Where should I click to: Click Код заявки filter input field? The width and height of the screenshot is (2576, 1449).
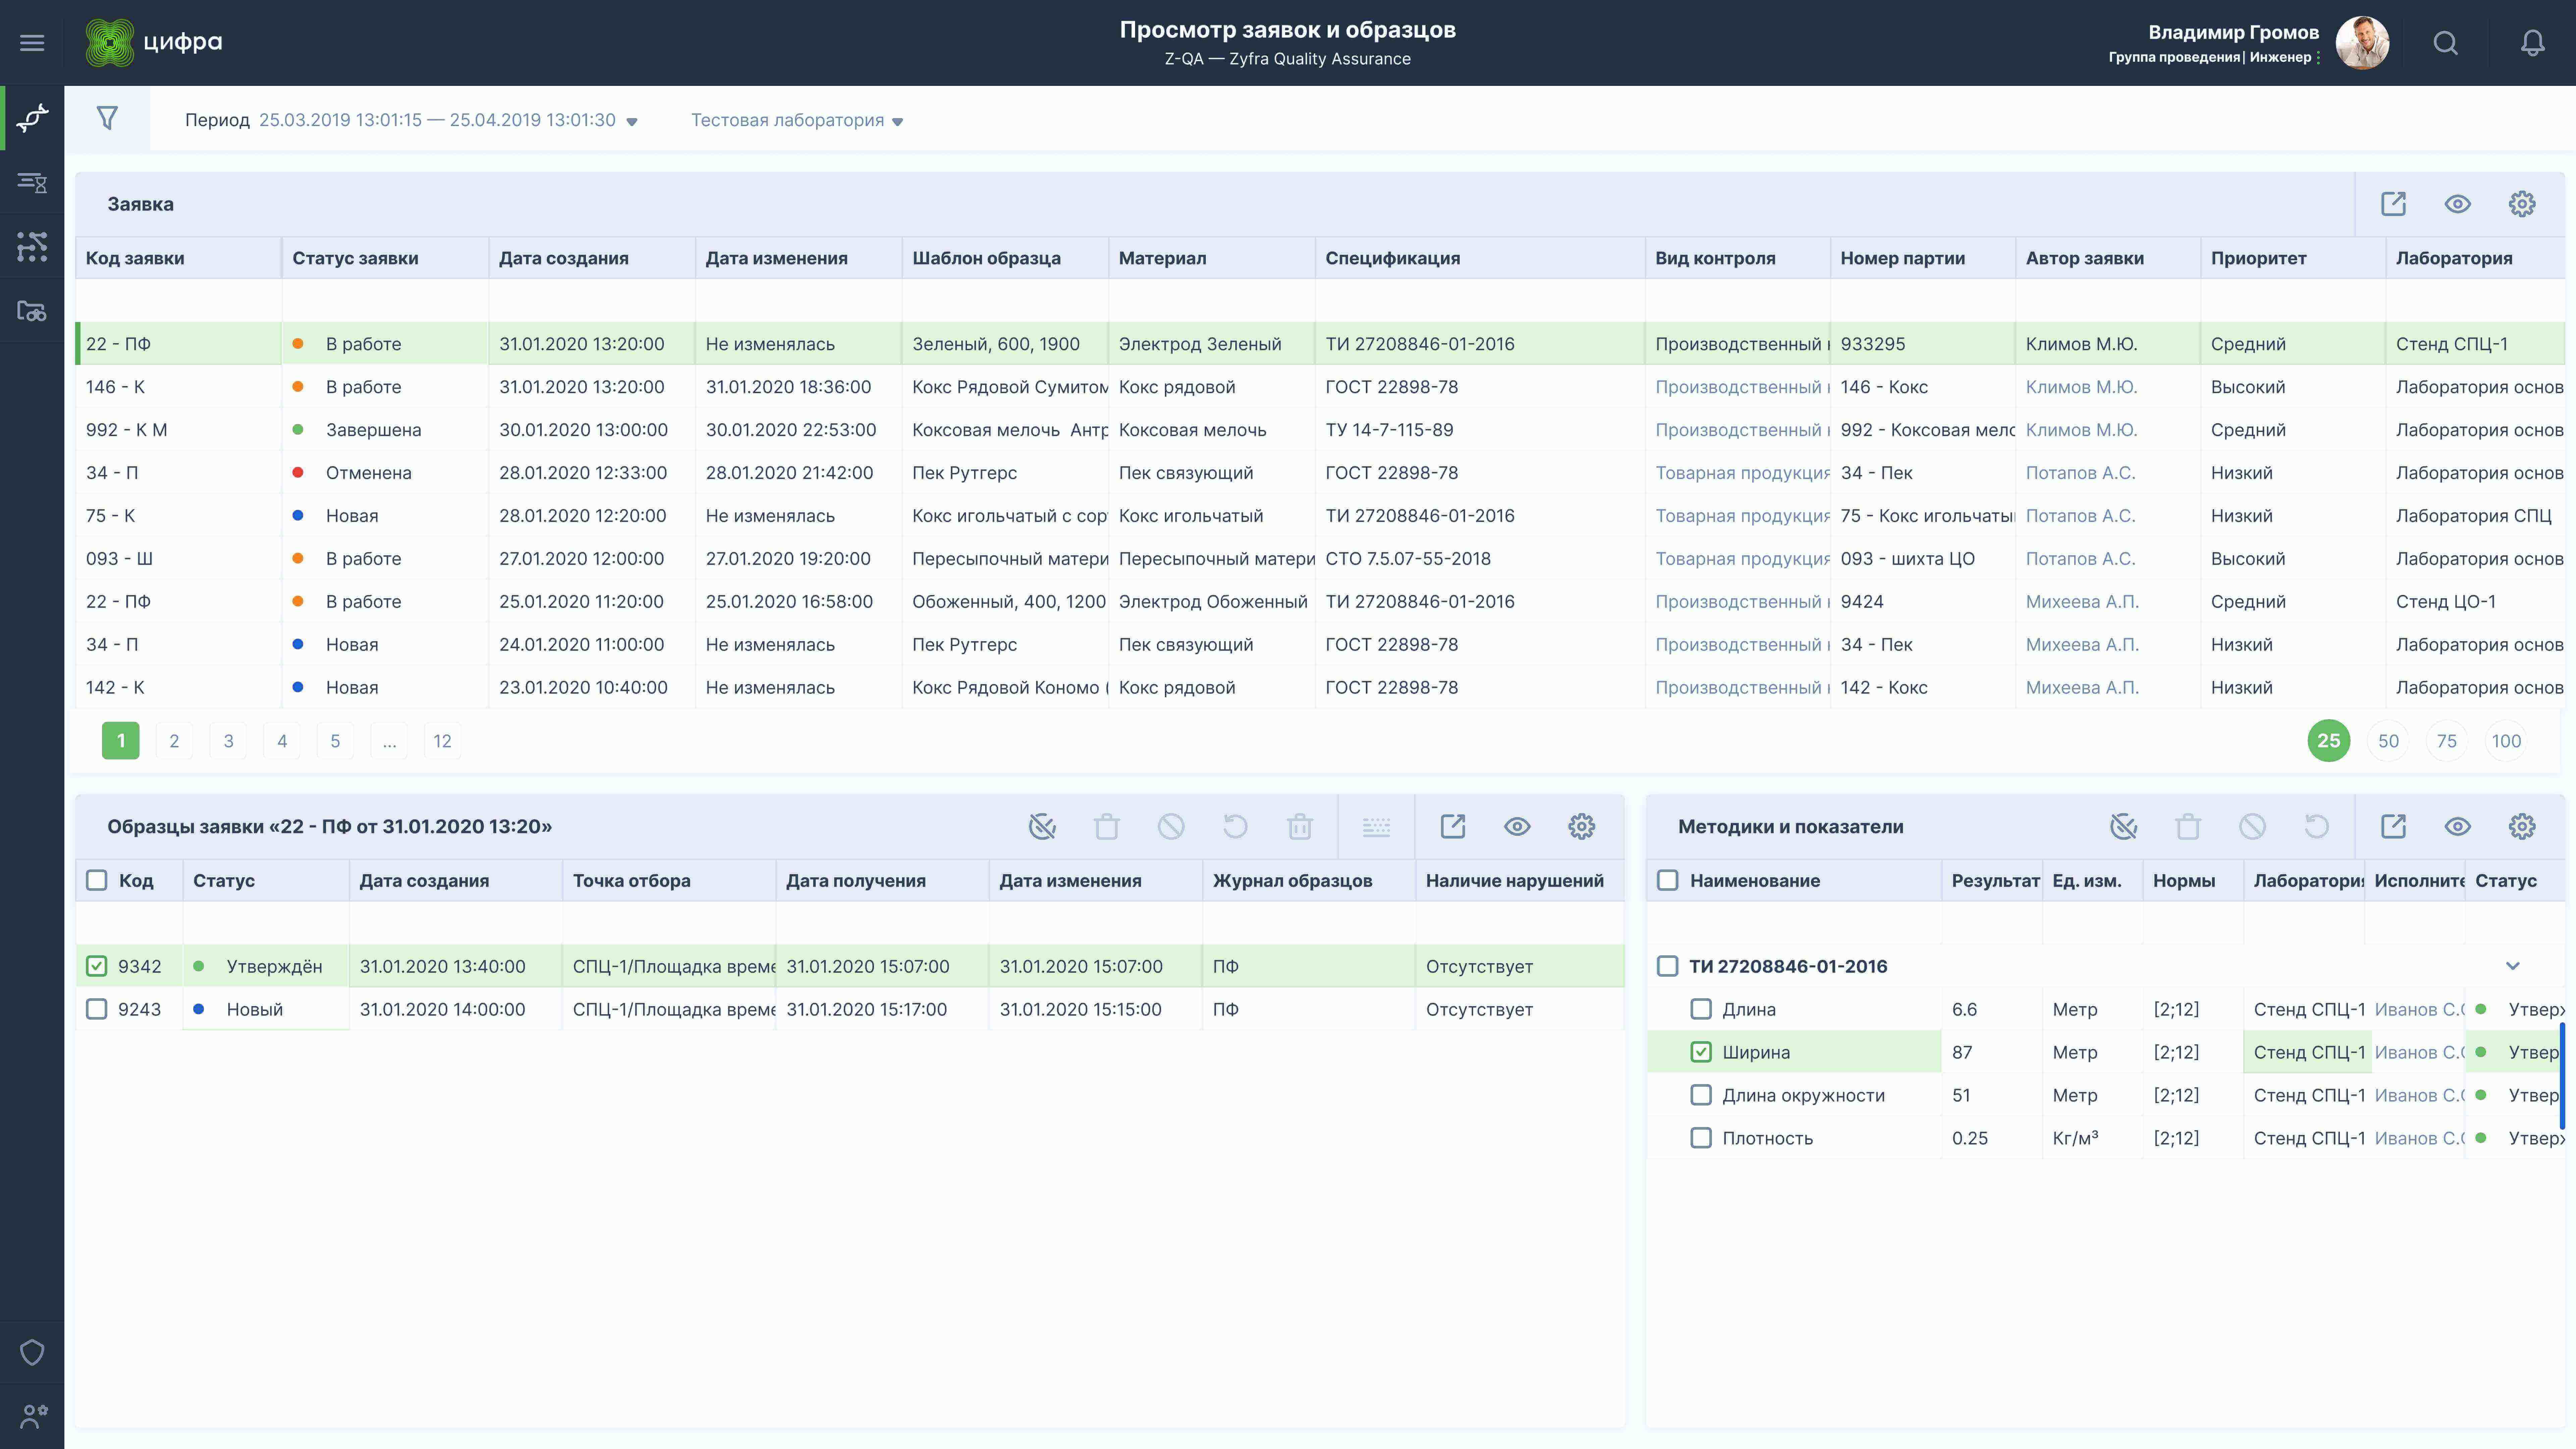click(x=178, y=300)
